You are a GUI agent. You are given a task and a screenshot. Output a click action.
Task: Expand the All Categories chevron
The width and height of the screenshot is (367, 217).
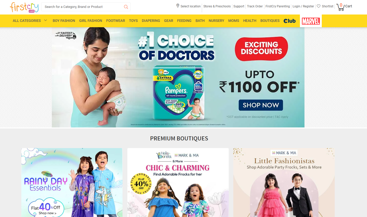pyautogui.click(x=45, y=20)
